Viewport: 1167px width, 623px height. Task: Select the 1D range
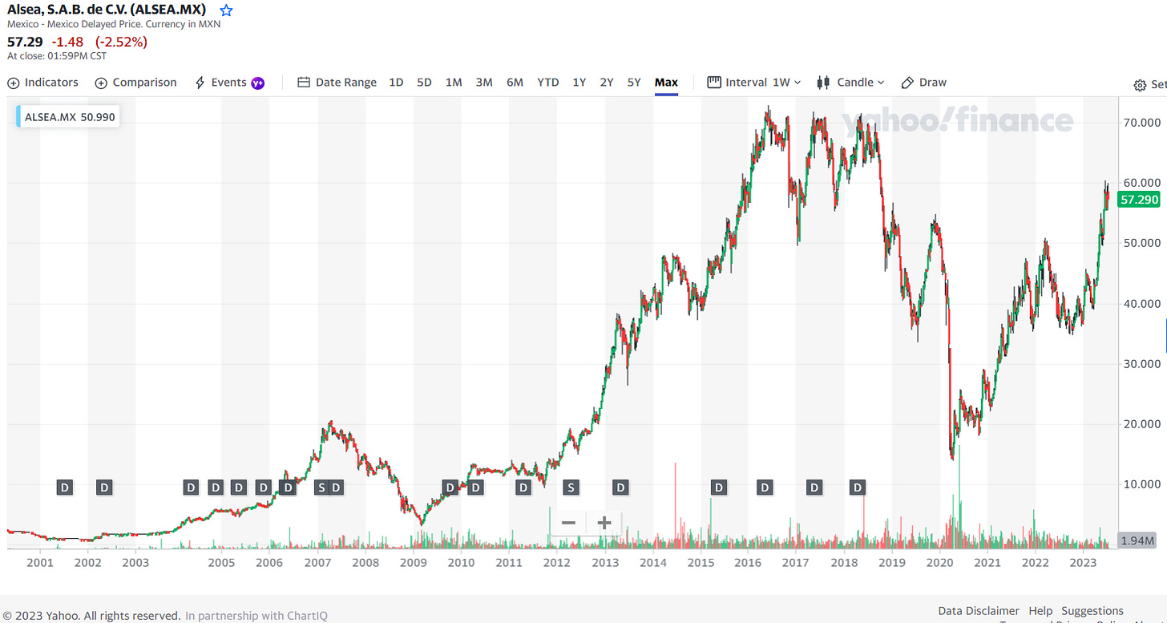point(396,83)
